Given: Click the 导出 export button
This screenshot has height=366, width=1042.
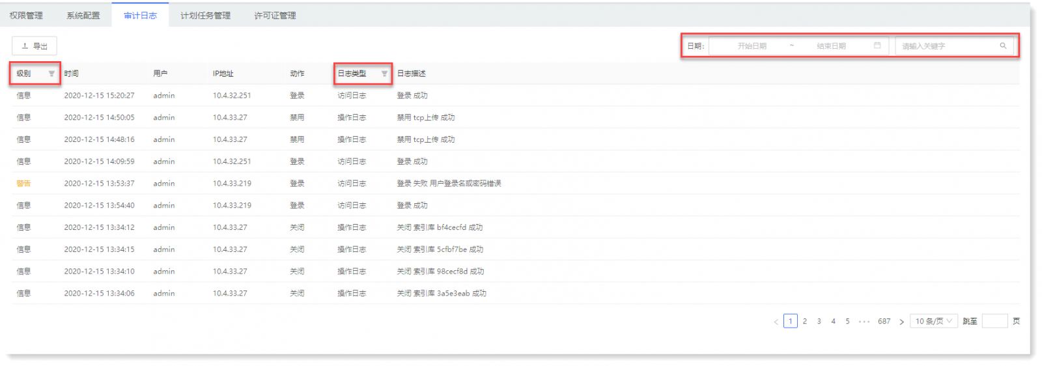Looking at the screenshot, I should click(35, 46).
